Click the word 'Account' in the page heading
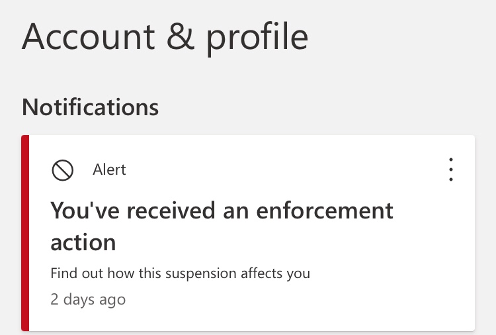This screenshot has height=335, width=496. point(88,36)
